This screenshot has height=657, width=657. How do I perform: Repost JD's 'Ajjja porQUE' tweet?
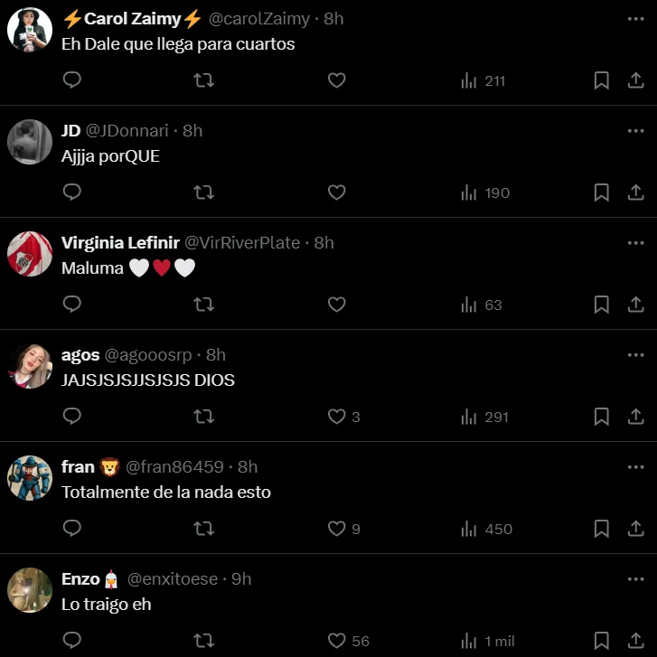[204, 192]
